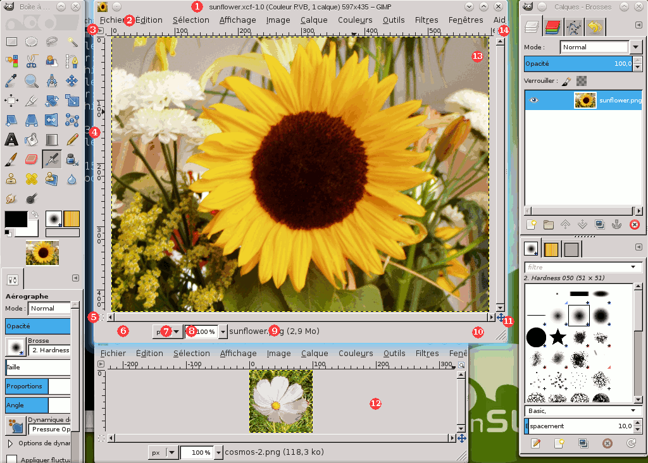648x463 pixels.
Task: Select the Eraser tool
Action: (x=30, y=159)
